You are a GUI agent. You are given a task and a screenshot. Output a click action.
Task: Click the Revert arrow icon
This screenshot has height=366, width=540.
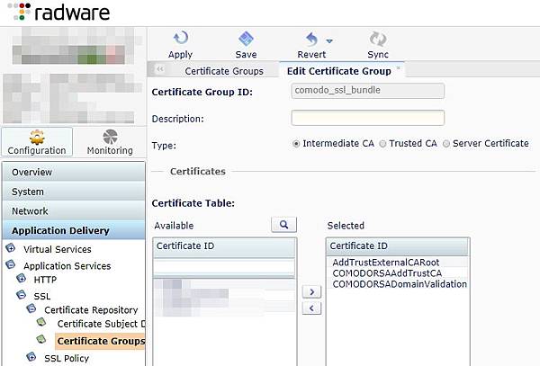click(x=311, y=38)
